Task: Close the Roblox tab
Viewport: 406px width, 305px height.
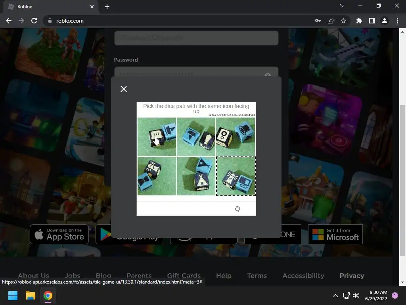Action: [x=92, y=7]
